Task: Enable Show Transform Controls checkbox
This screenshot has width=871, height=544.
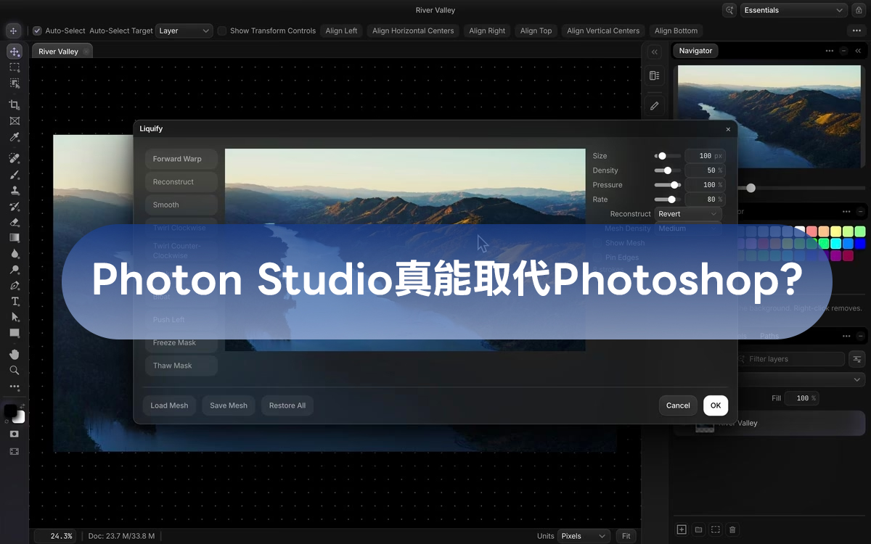Action: [222, 30]
